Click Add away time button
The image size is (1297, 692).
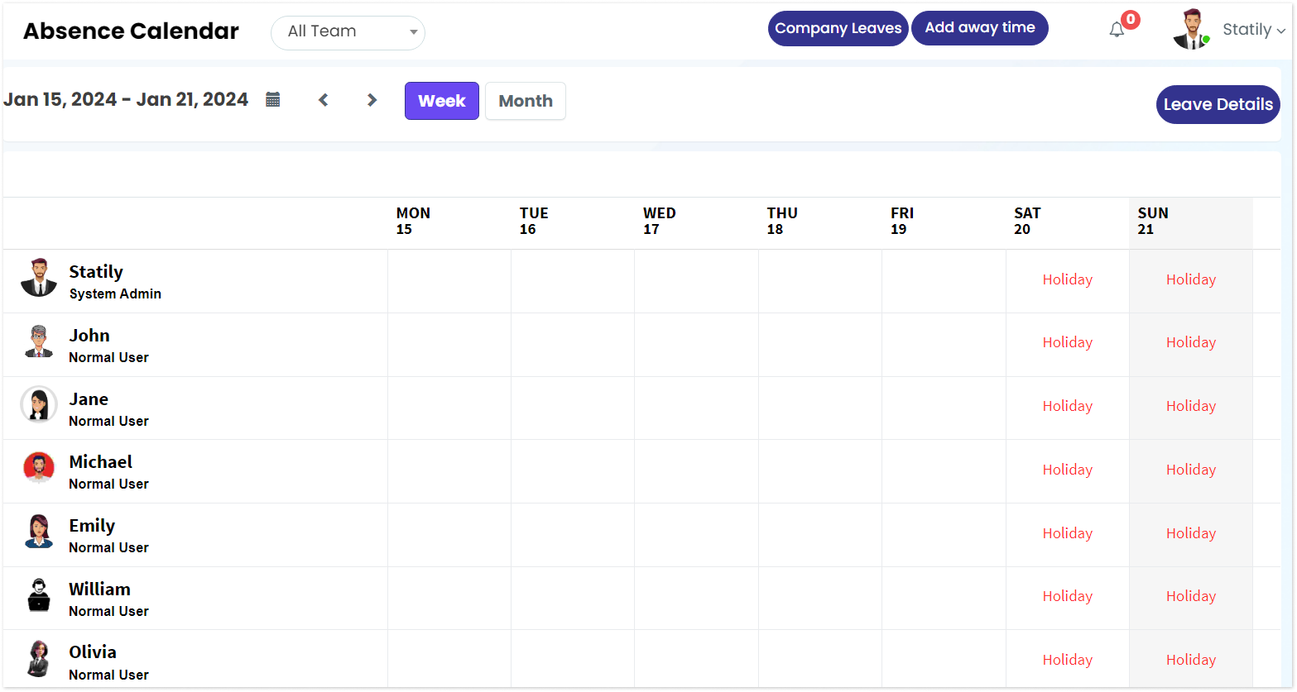tap(980, 28)
